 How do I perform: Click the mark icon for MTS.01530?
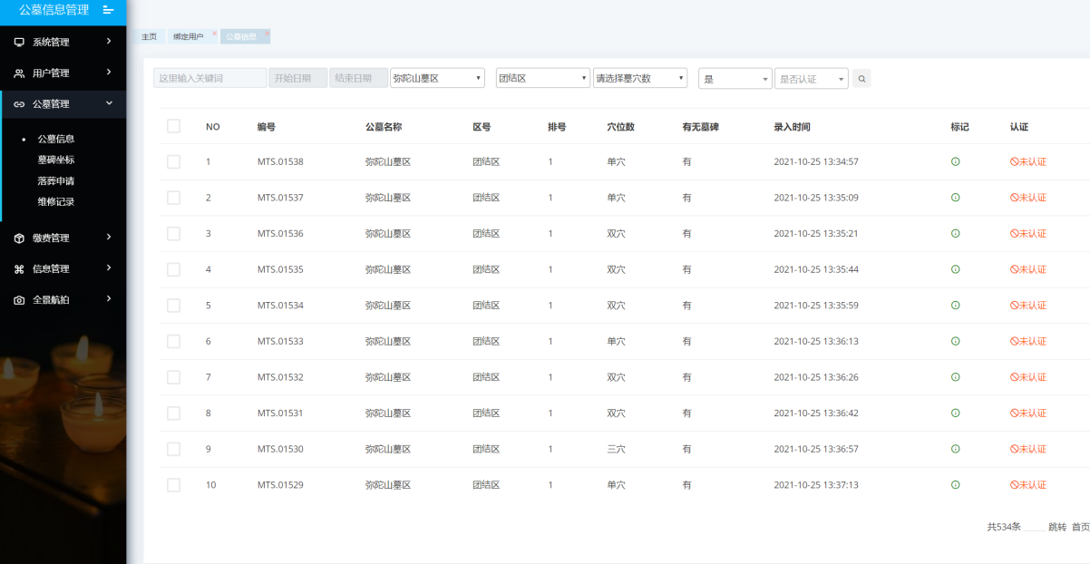(x=955, y=449)
